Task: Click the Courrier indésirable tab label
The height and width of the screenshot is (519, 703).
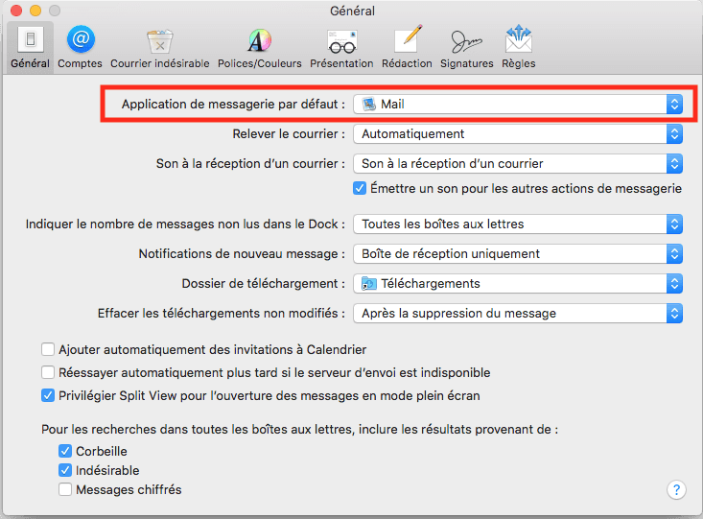Action: tap(160, 63)
